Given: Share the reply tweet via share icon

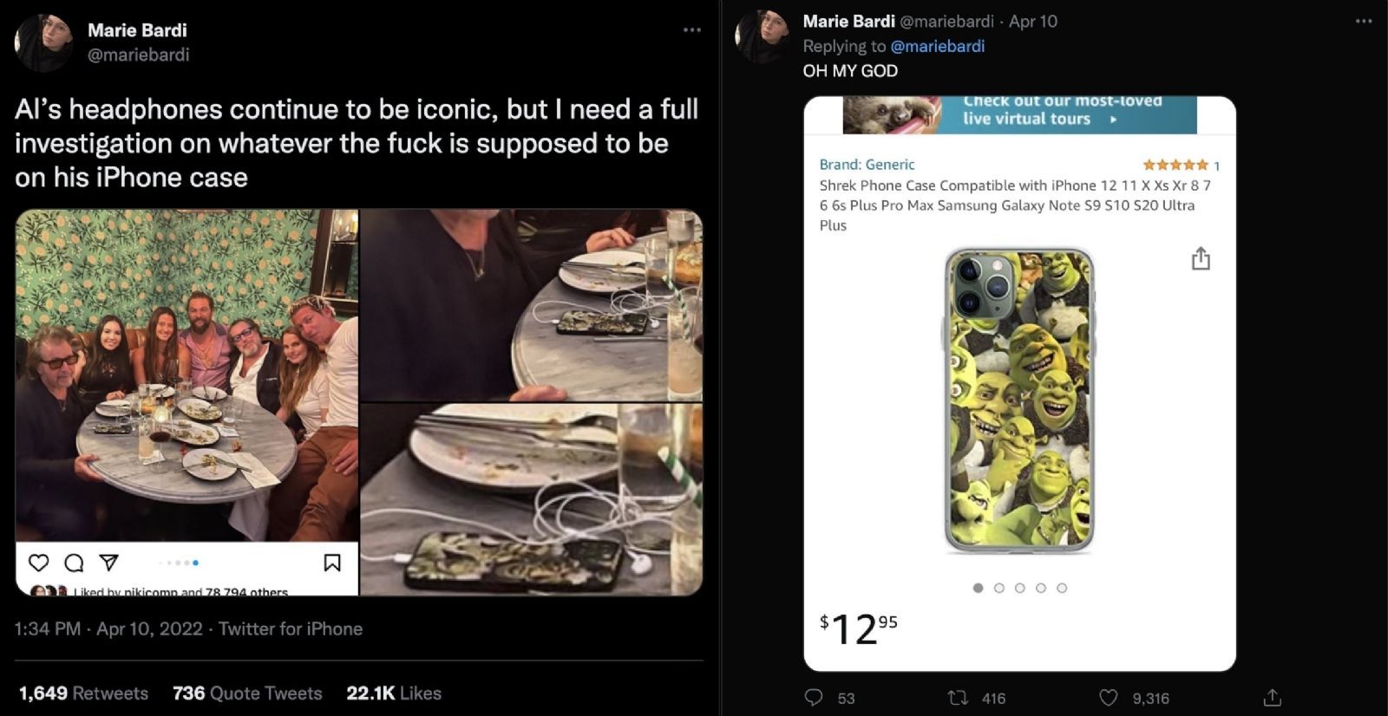Looking at the screenshot, I should [1272, 698].
